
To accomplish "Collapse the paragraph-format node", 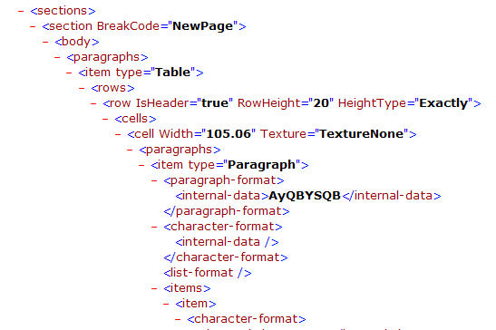I will pos(154,181).
